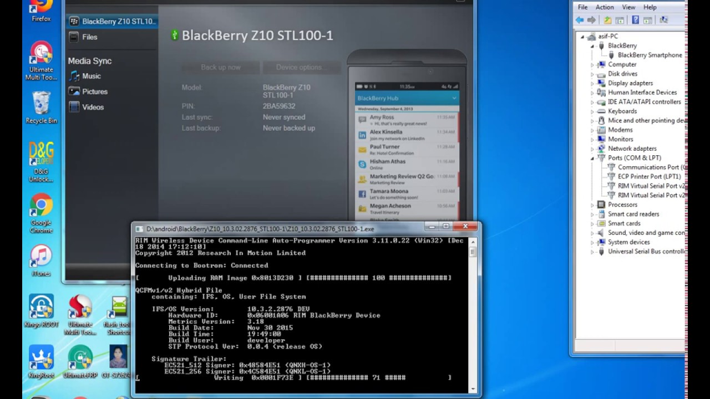The image size is (710, 399).
Task: Click the Z10 phone preview image
Action: [407, 136]
